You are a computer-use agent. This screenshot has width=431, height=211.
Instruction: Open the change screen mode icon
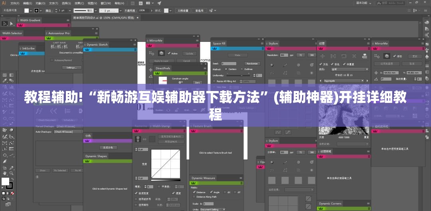click(x=8, y=204)
